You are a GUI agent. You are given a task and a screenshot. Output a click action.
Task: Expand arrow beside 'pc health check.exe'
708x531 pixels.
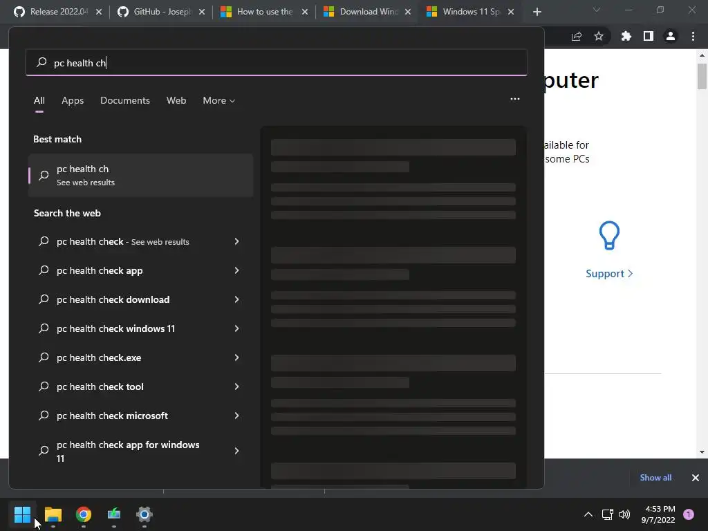coord(236,357)
